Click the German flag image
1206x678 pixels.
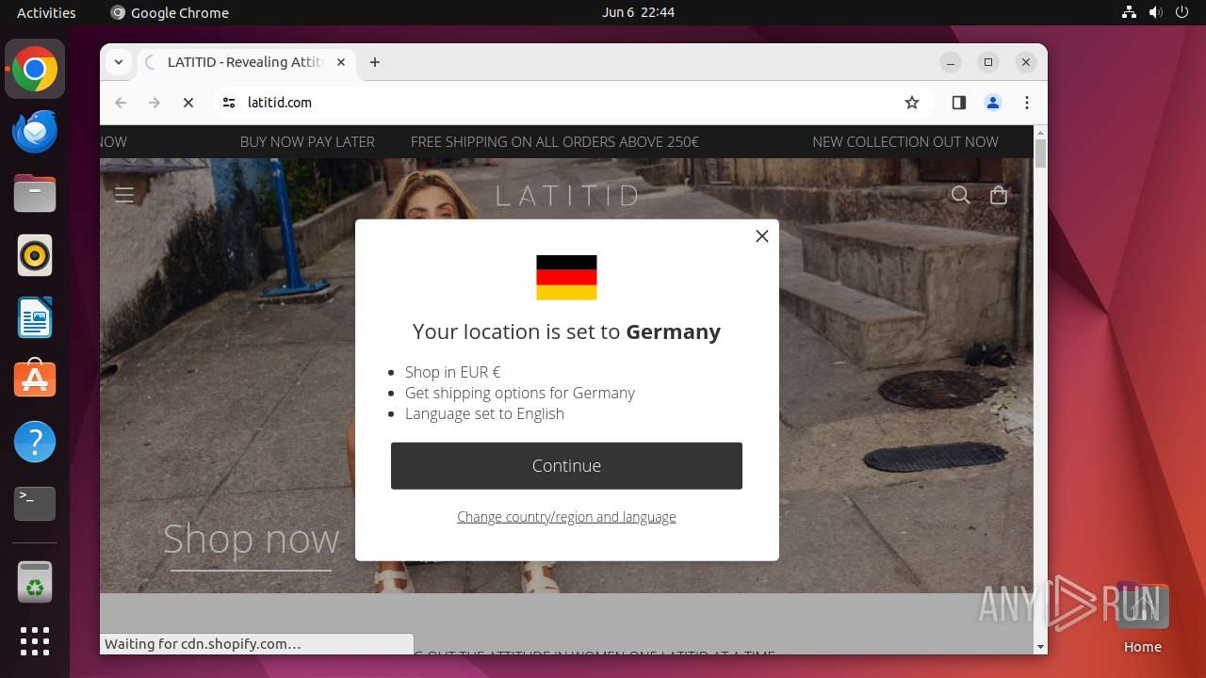566,278
